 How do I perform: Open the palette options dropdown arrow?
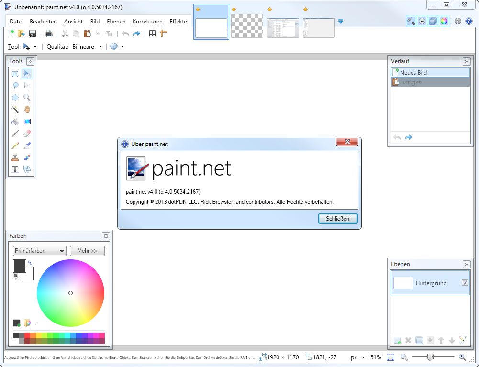point(36,323)
